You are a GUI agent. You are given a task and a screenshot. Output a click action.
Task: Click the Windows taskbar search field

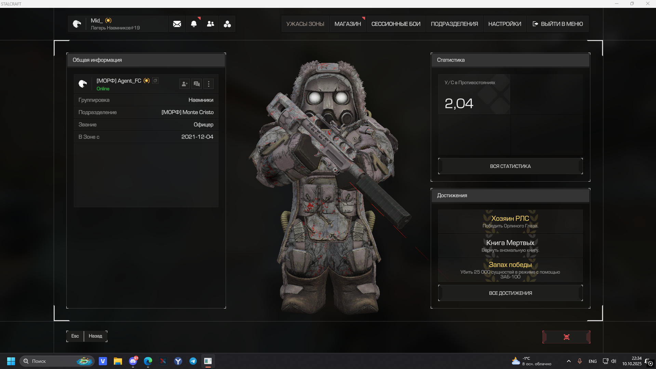[x=51, y=361]
